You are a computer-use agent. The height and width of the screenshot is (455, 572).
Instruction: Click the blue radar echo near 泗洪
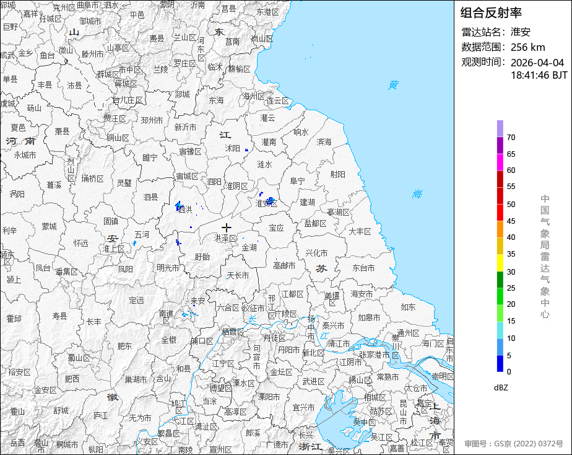(179, 205)
